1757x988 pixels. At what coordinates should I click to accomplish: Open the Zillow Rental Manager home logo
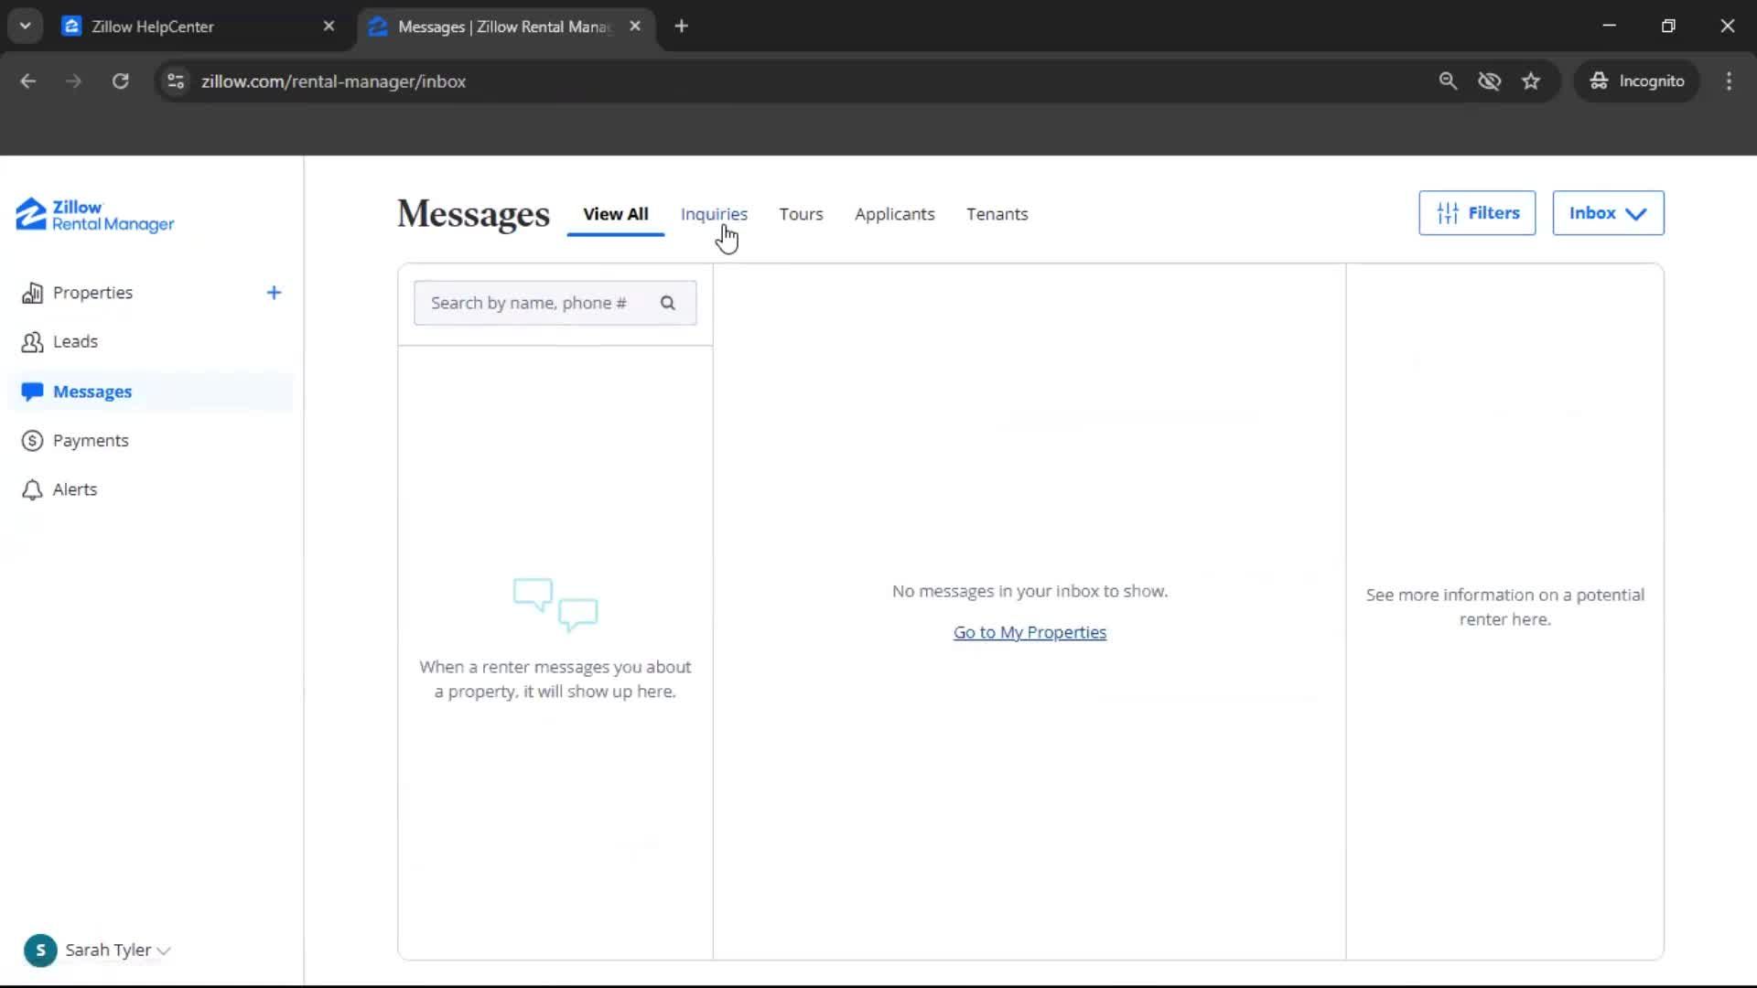(93, 215)
